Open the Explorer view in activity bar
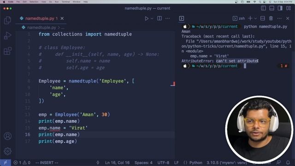295x166 pixels. 7,20
